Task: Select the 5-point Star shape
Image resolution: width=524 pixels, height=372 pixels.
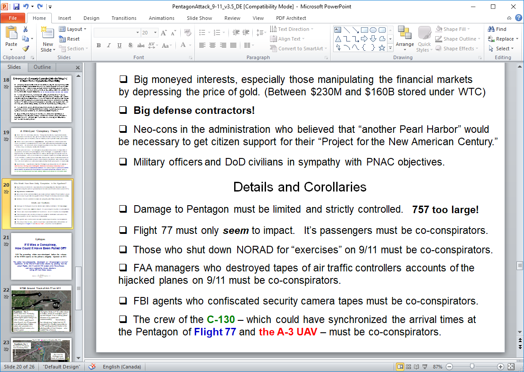Action: point(382,48)
